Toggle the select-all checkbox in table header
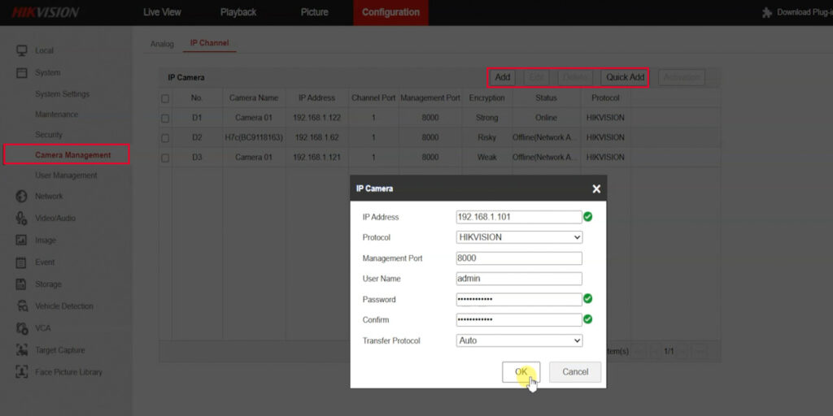The height and width of the screenshot is (416, 833). (165, 98)
